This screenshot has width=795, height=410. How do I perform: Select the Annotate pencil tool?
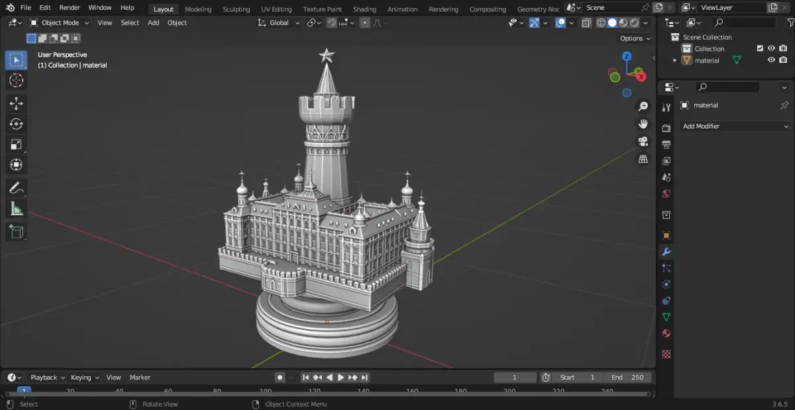click(17, 188)
